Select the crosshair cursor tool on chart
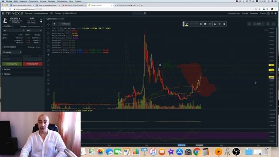This screenshot has width=279, height=157. pyautogui.click(x=48, y=24)
